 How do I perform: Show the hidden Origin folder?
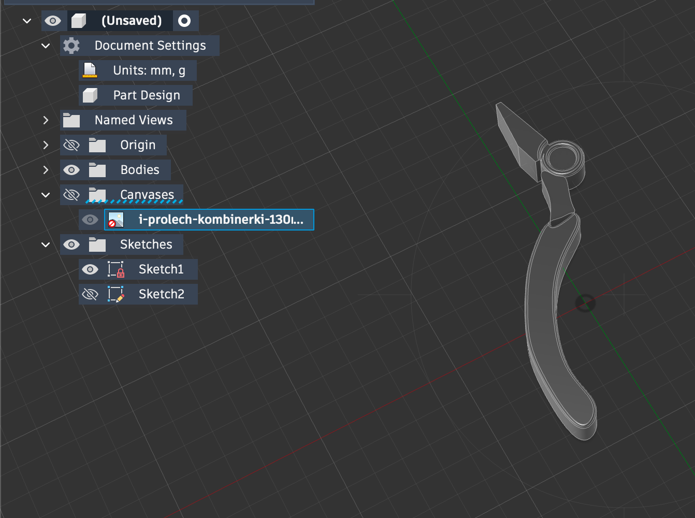(71, 145)
